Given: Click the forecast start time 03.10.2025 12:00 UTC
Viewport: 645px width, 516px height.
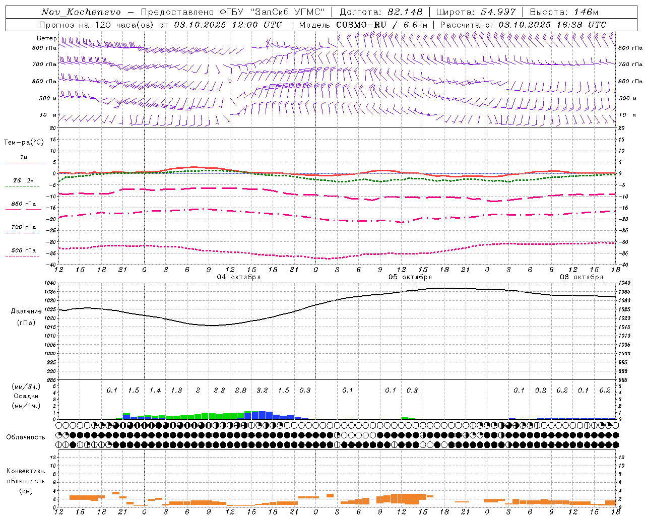Looking at the screenshot, I should point(228,25).
